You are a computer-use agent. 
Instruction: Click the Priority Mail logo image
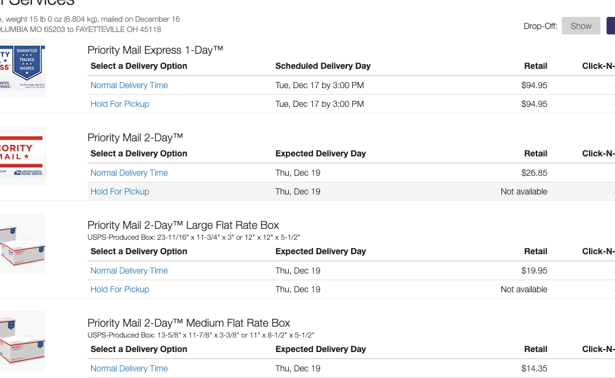23,156
